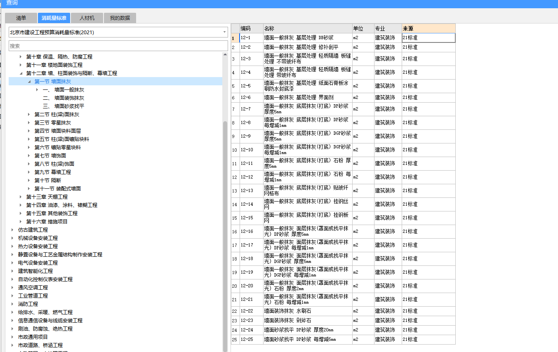
Task: Select 第六节 镶贴零星块料 tree item
Action: tap(58, 148)
